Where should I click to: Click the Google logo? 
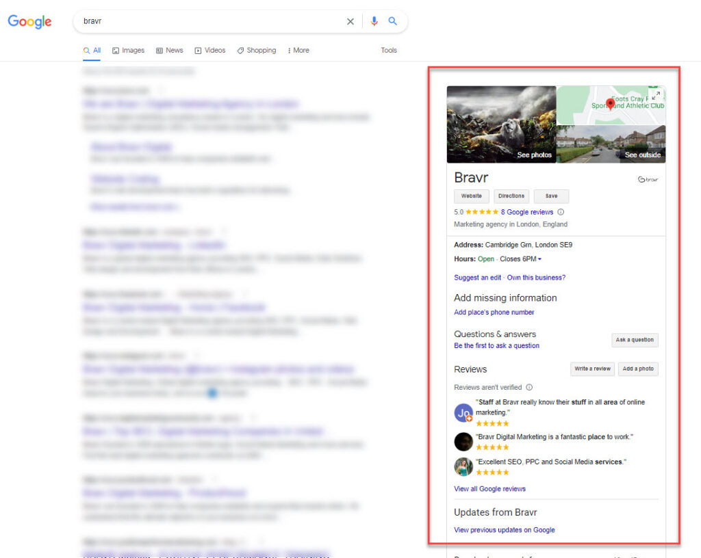coord(29,21)
